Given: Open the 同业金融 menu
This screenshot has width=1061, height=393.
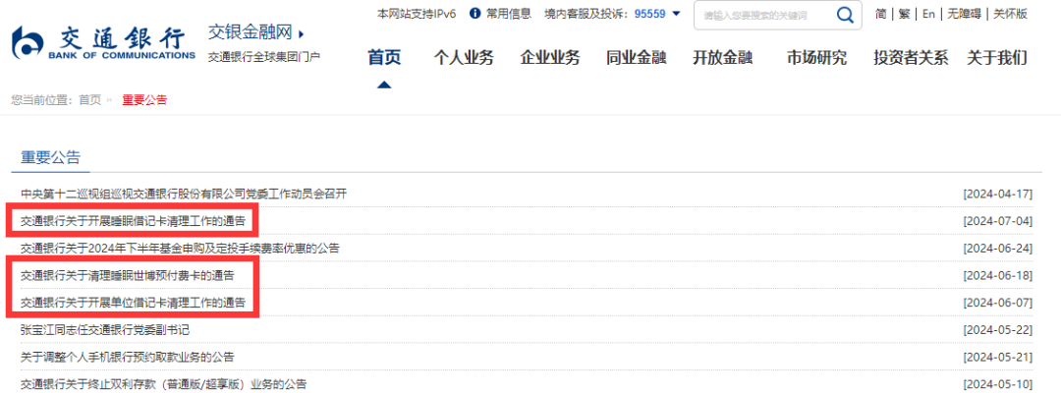Looking at the screenshot, I should [x=637, y=58].
